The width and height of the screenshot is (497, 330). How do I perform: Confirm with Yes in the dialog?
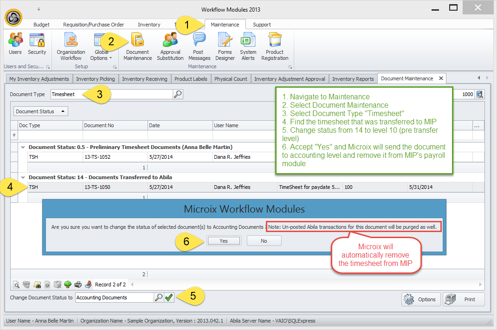[224, 241]
